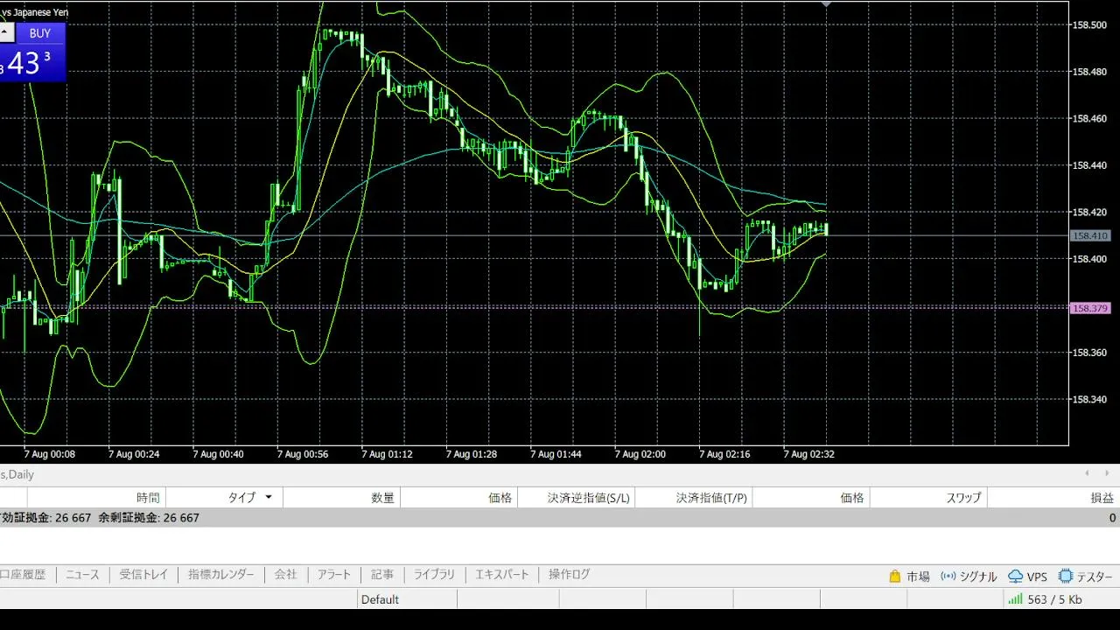Open the VPS section
1120x630 pixels.
pyautogui.click(x=1028, y=576)
